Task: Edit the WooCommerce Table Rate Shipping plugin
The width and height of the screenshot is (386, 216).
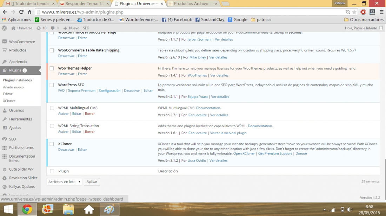Action: [82, 56]
